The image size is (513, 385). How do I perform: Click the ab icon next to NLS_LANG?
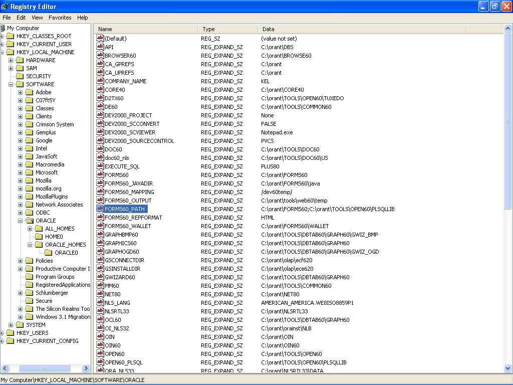pyautogui.click(x=100, y=303)
